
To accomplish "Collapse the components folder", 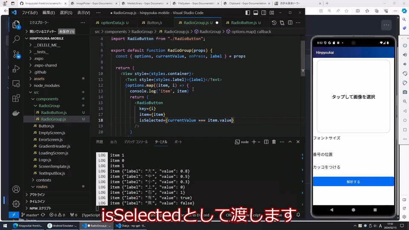I will [x=47, y=99].
